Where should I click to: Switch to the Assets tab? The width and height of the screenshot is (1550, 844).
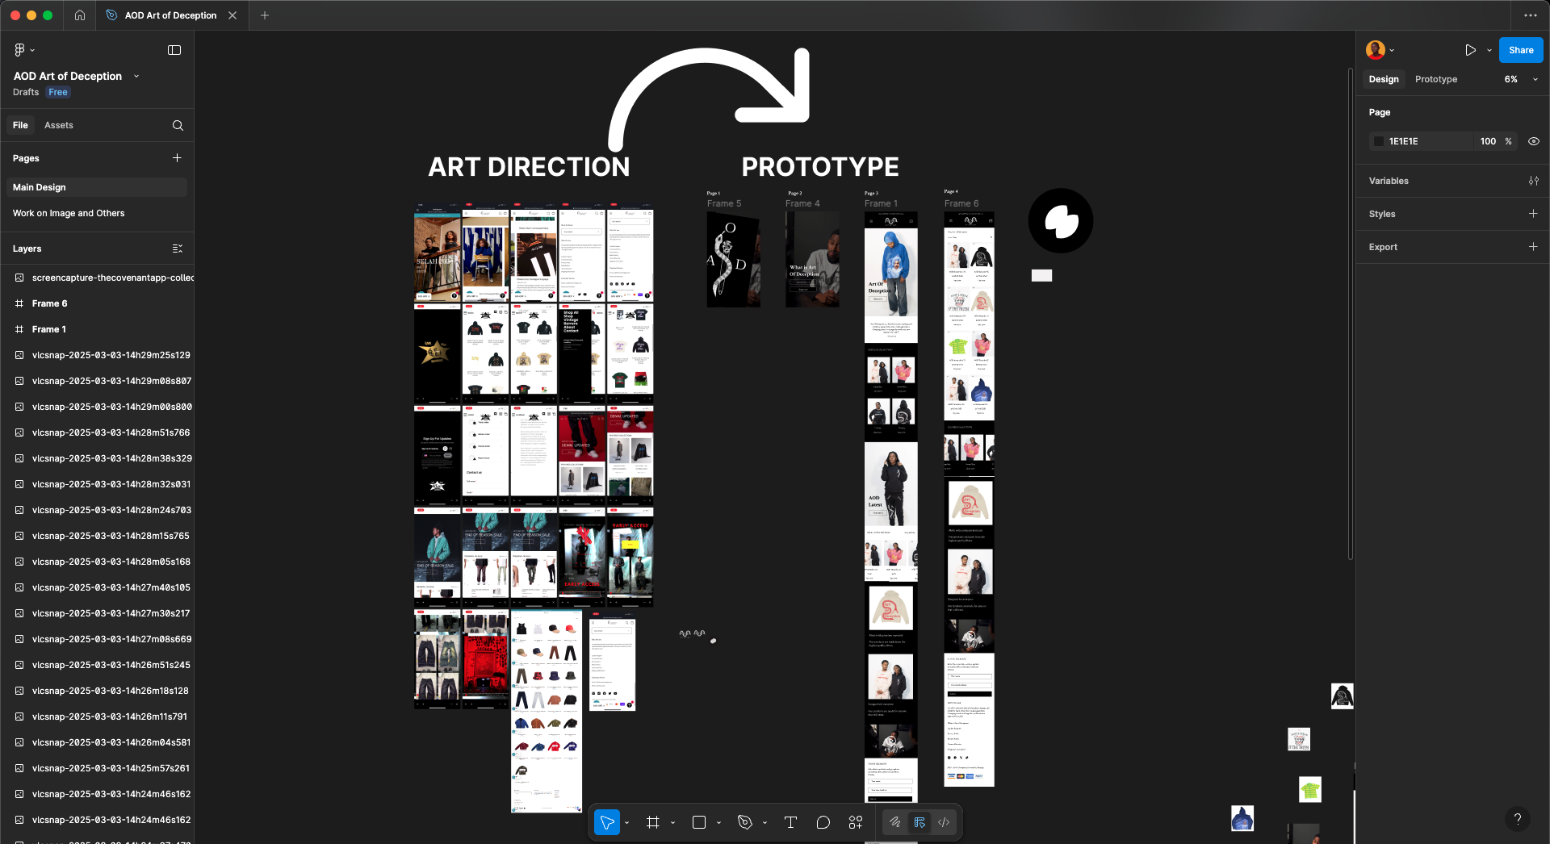(58, 125)
